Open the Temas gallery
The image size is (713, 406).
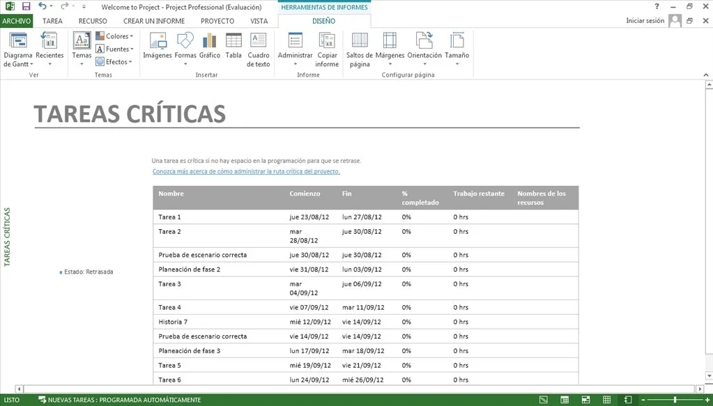tap(82, 49)
